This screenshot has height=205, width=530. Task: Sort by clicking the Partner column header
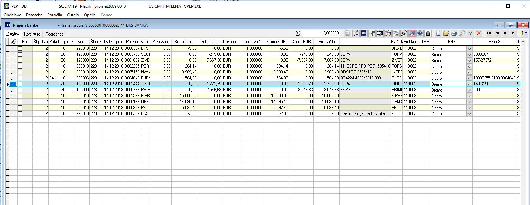click(132, 42)
